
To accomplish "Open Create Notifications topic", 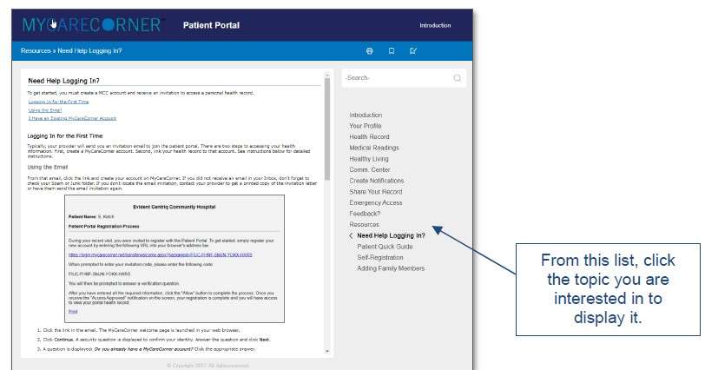I will (x=376, y=181).
